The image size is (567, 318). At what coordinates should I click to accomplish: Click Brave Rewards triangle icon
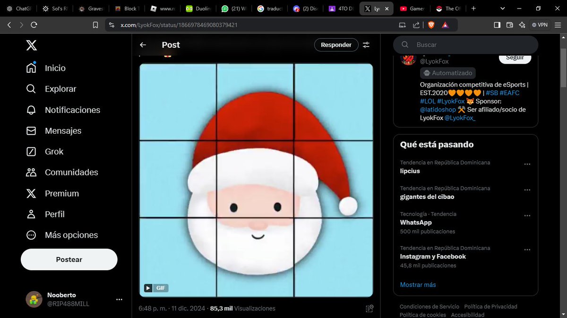click(x=445, y=25)
